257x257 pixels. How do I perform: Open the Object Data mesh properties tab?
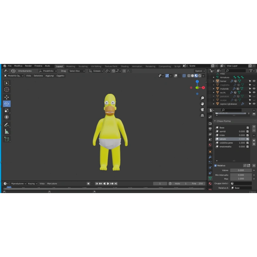tap(210, 178)
